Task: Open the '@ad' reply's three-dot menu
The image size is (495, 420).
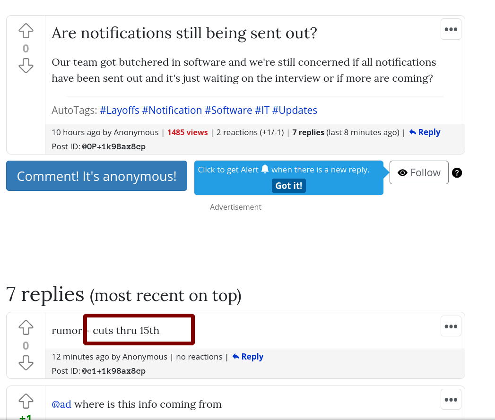Action: 451,400
